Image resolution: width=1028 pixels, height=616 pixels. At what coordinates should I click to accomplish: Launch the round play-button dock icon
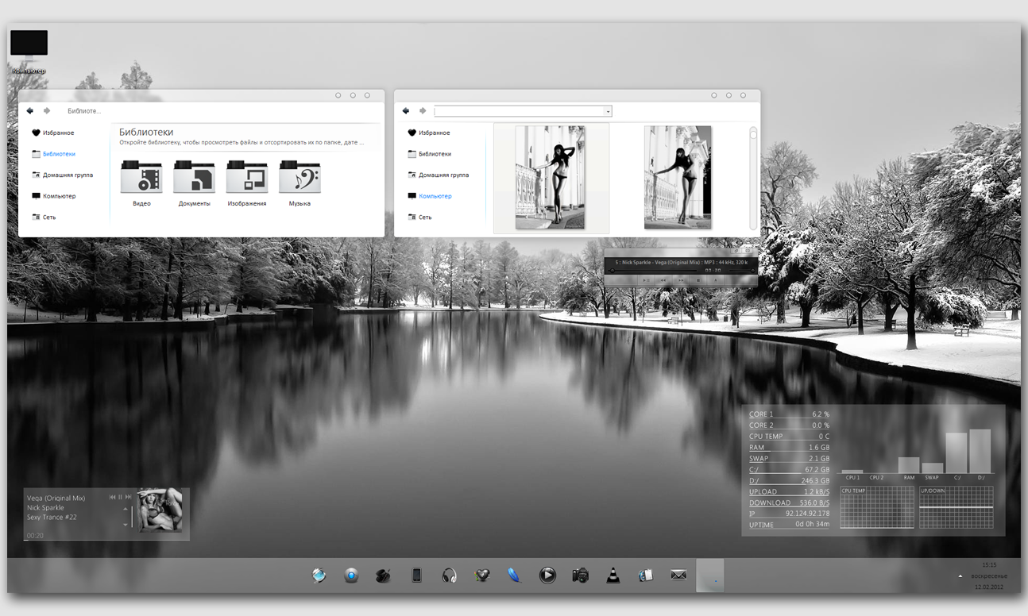[x=547, y=576]
